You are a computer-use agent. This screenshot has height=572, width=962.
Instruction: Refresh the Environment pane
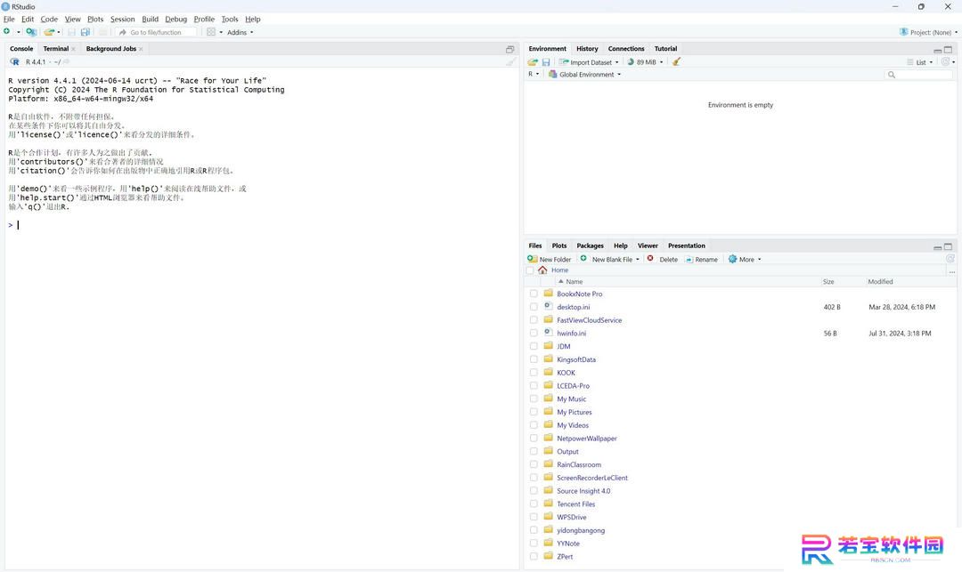click(x=945, y=62)
